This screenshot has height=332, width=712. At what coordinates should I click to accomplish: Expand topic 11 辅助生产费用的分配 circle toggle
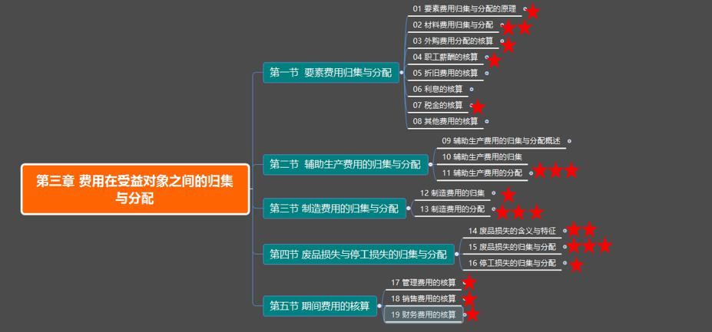tap(531, 173)
